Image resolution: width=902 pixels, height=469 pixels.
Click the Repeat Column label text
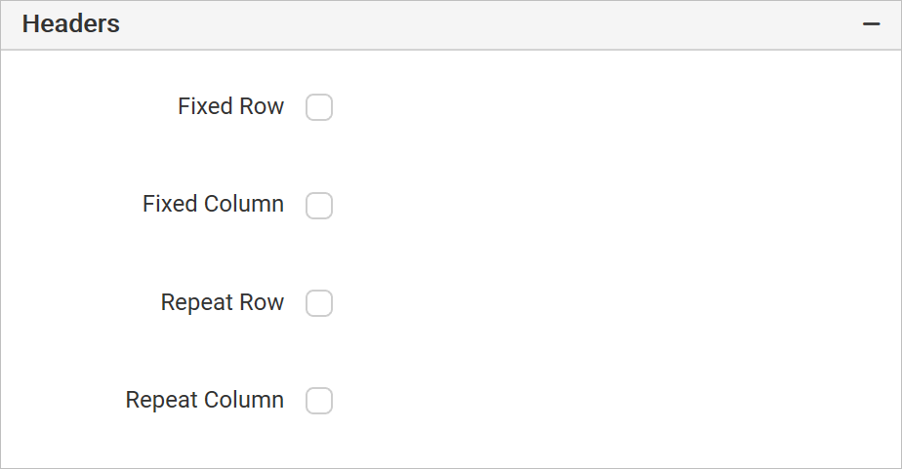205,400
